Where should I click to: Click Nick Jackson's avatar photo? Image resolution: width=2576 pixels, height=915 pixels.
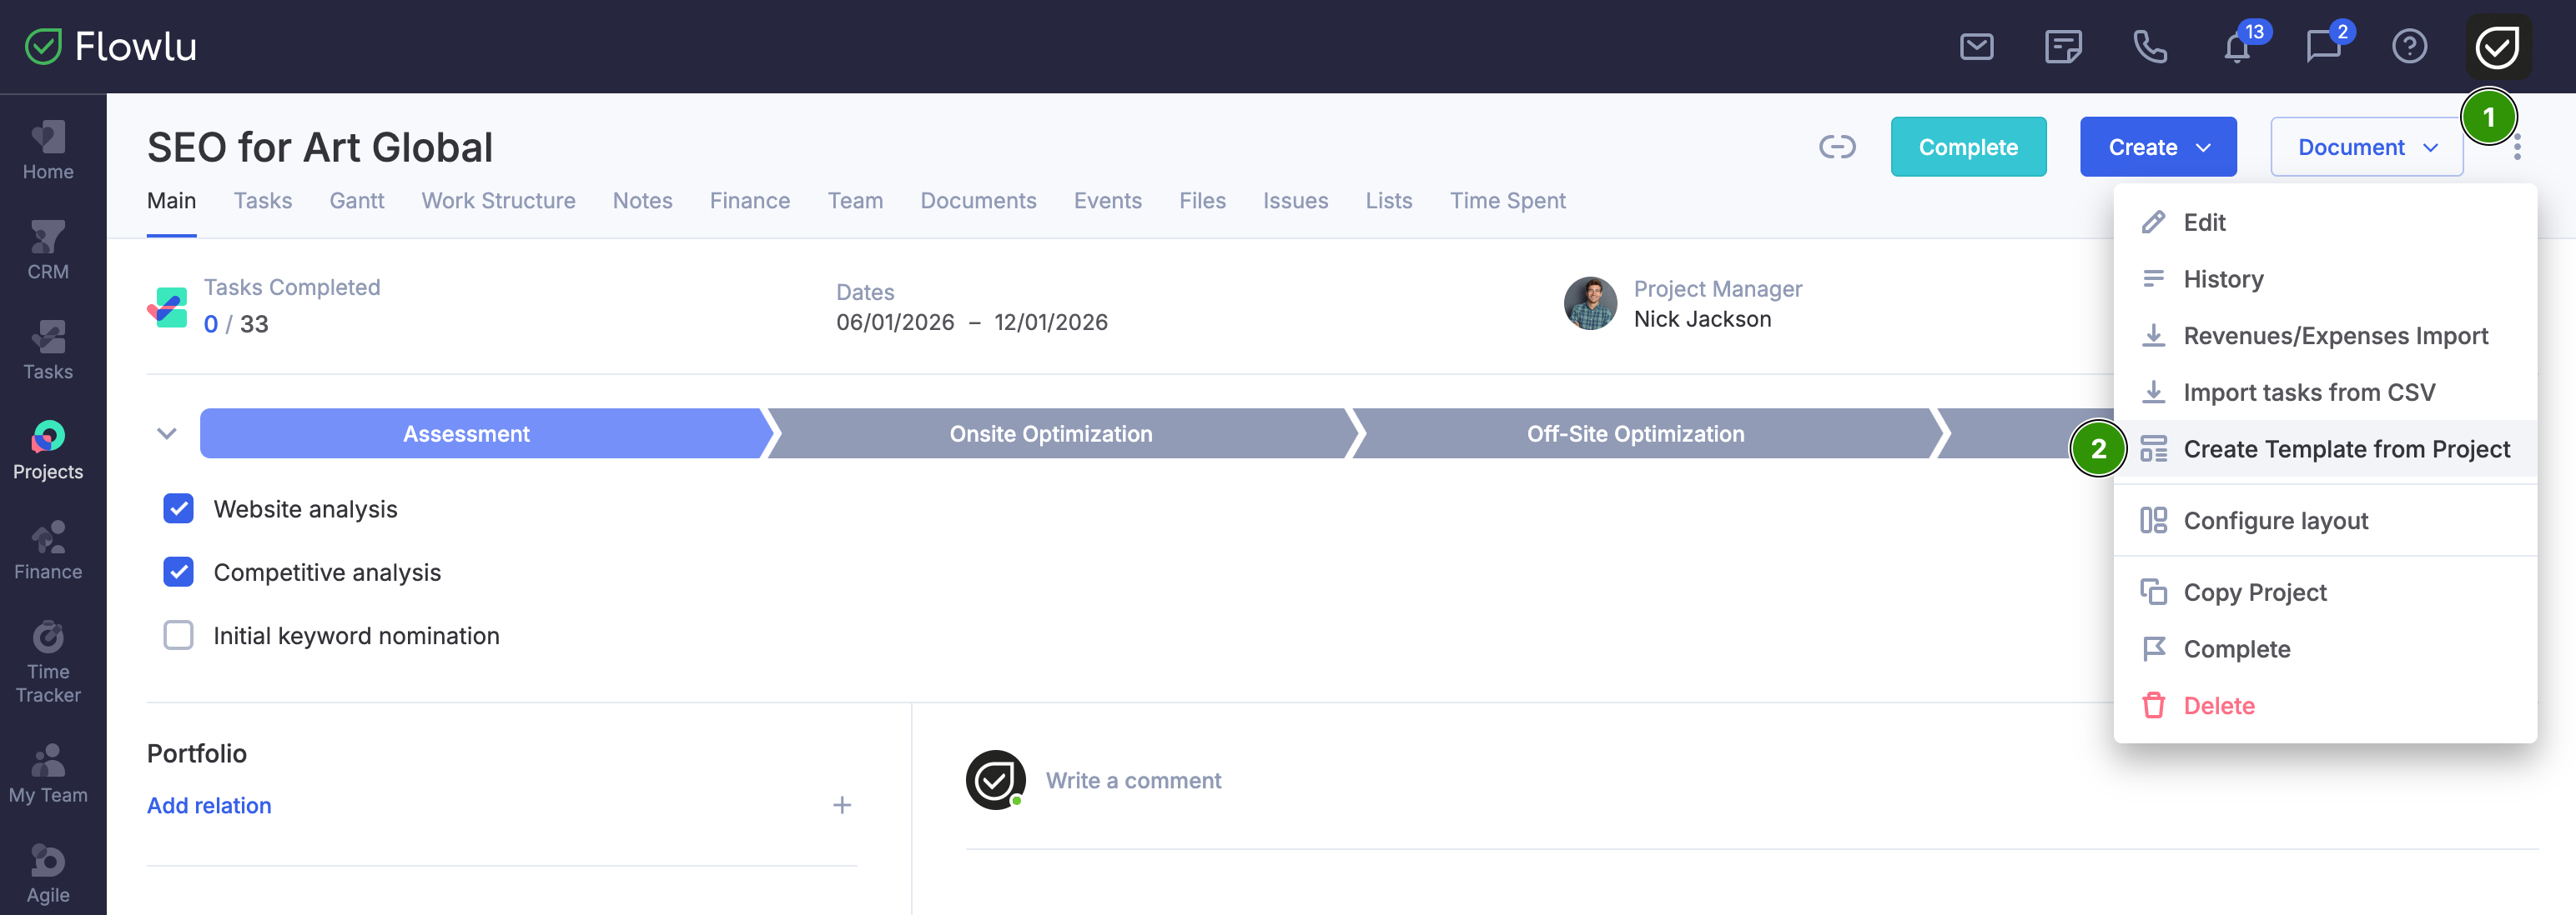coord(1590,303)
